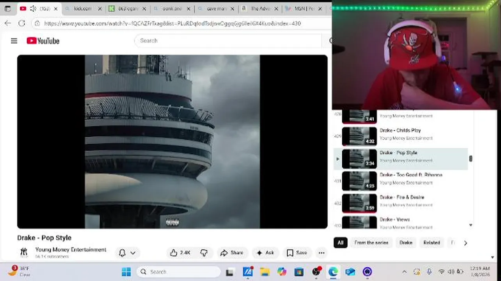Close the kick.com tab
This screenshot has height=281, width=501.
(100, 9)
